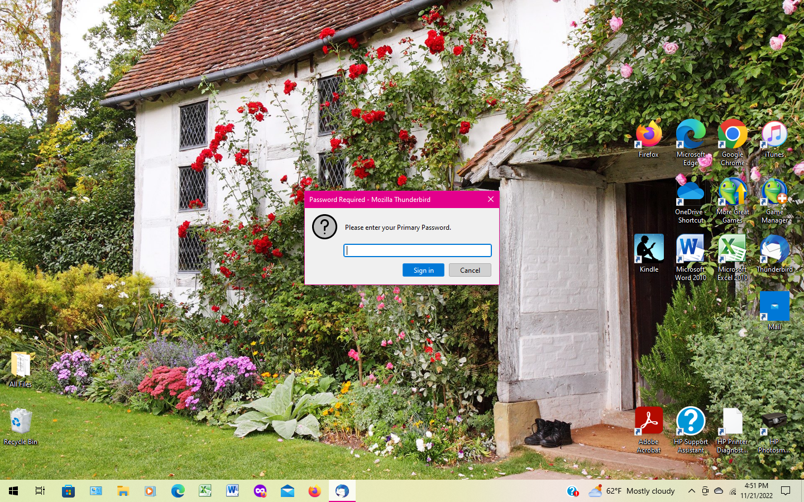Select the Google Chrome desktop icon
The image size is (804, 502).
click(733, 143)
